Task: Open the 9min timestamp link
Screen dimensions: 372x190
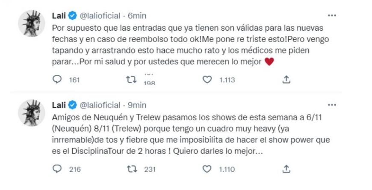Action: 138,105
